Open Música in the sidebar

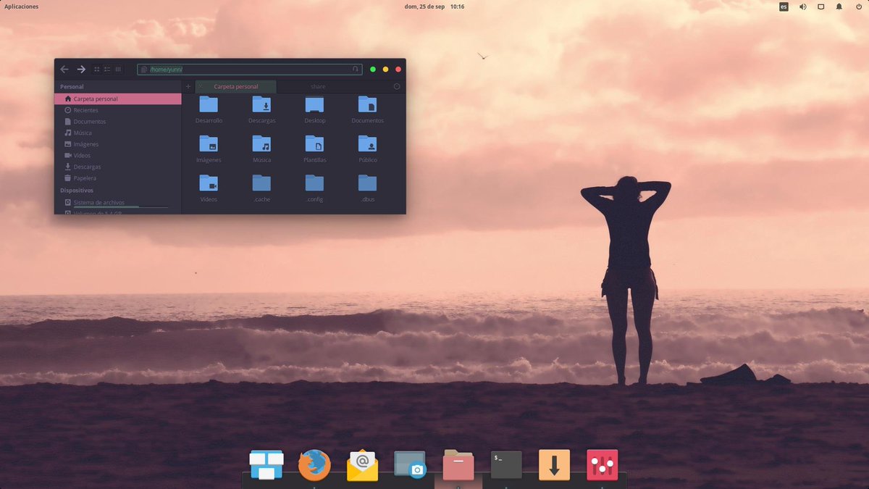[117, 133]
